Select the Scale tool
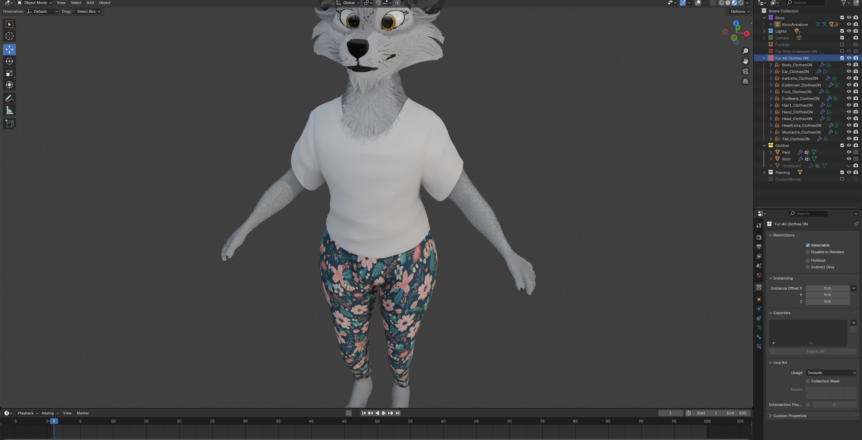 (9, 73)
